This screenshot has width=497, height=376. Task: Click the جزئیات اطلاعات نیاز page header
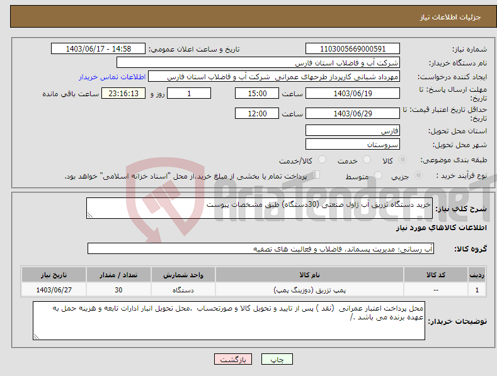pos(450,17)
